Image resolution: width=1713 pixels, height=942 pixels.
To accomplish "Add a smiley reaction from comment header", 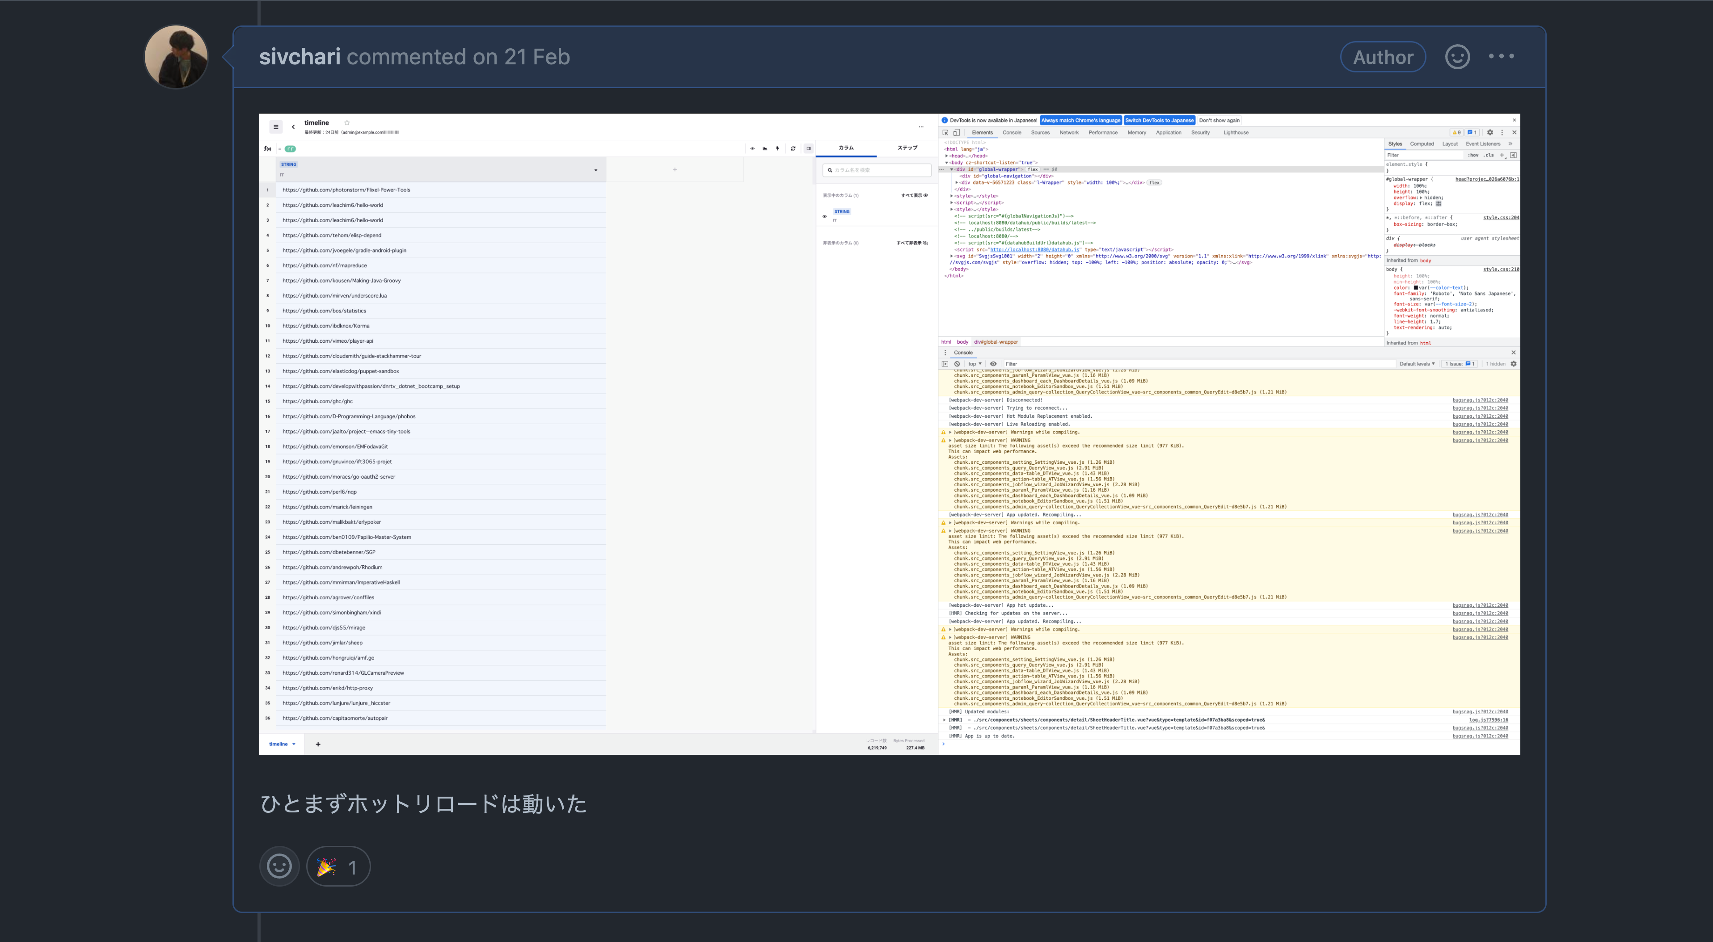I will coord(1457,56).
